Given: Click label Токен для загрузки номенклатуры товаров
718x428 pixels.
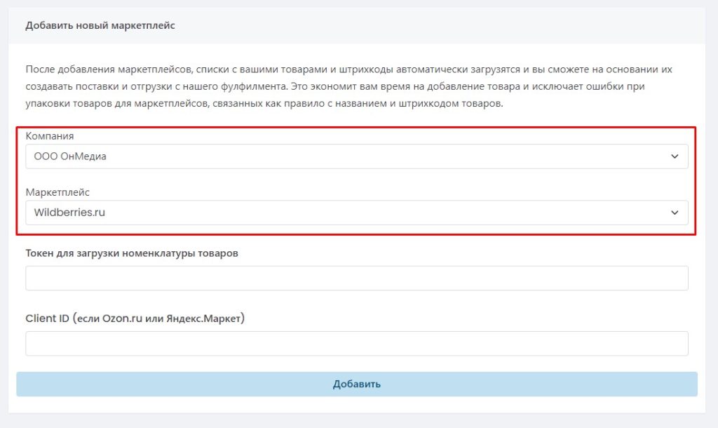Looking at the screenshot, I should click(x=132, y=253).
